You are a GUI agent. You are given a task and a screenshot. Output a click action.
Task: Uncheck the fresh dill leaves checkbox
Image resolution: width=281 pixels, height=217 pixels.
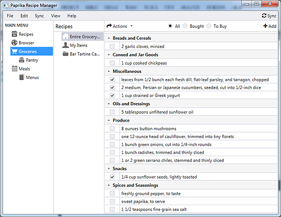[112, 79]
